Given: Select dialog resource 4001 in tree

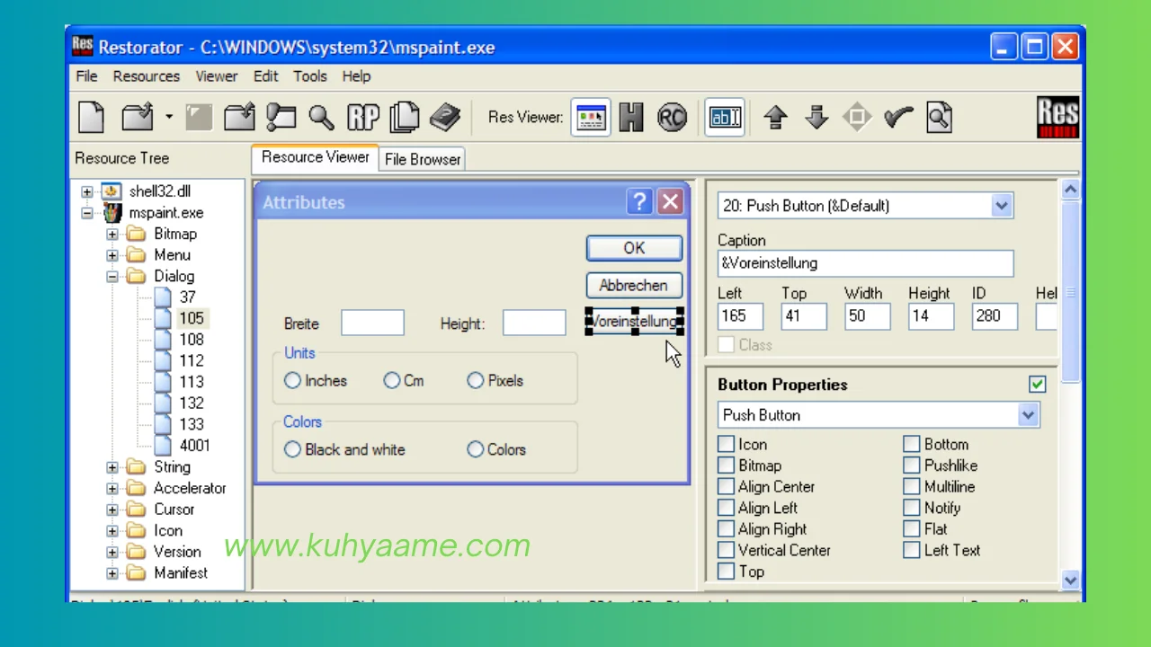Looking at the screenshot, I should tap(194, 446).
